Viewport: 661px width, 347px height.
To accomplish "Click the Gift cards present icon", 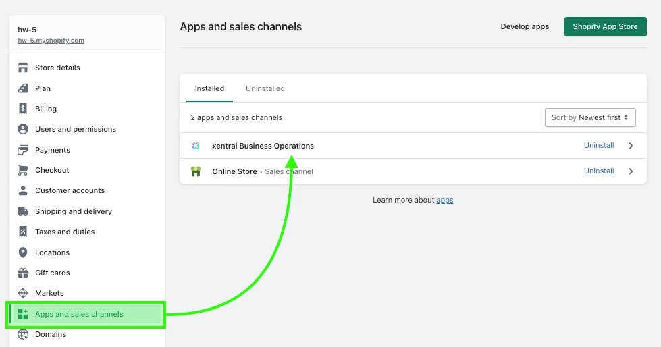I will 23,273.
